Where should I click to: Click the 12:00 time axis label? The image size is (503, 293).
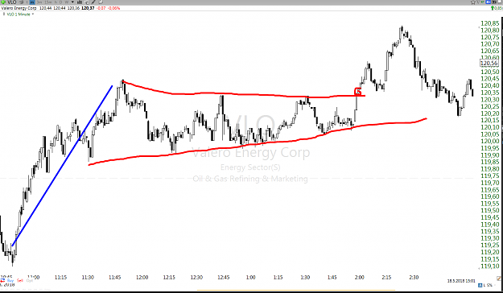[142, 277]
